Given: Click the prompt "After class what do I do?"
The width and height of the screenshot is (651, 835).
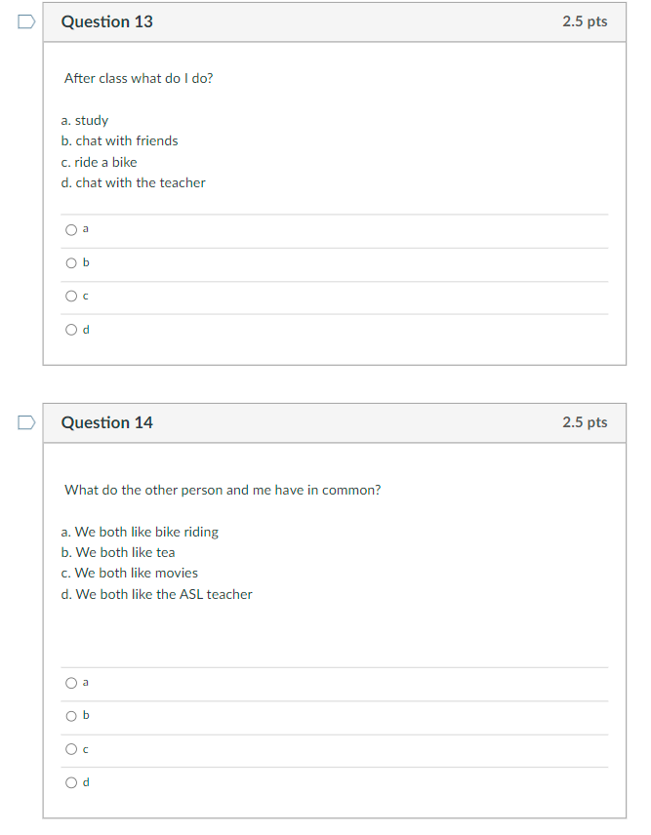Looking at the screenshot, I should click(x=139, y=78).
